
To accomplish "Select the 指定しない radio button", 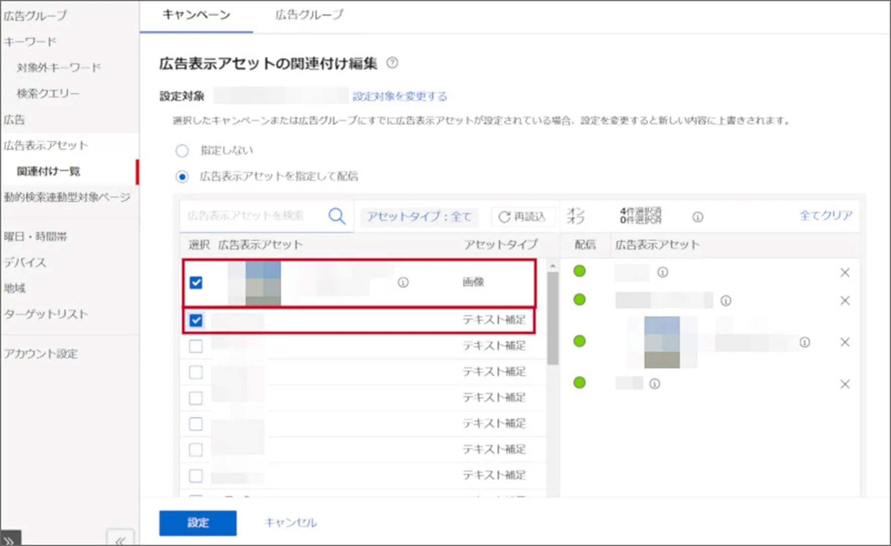I will click(182, 151).
